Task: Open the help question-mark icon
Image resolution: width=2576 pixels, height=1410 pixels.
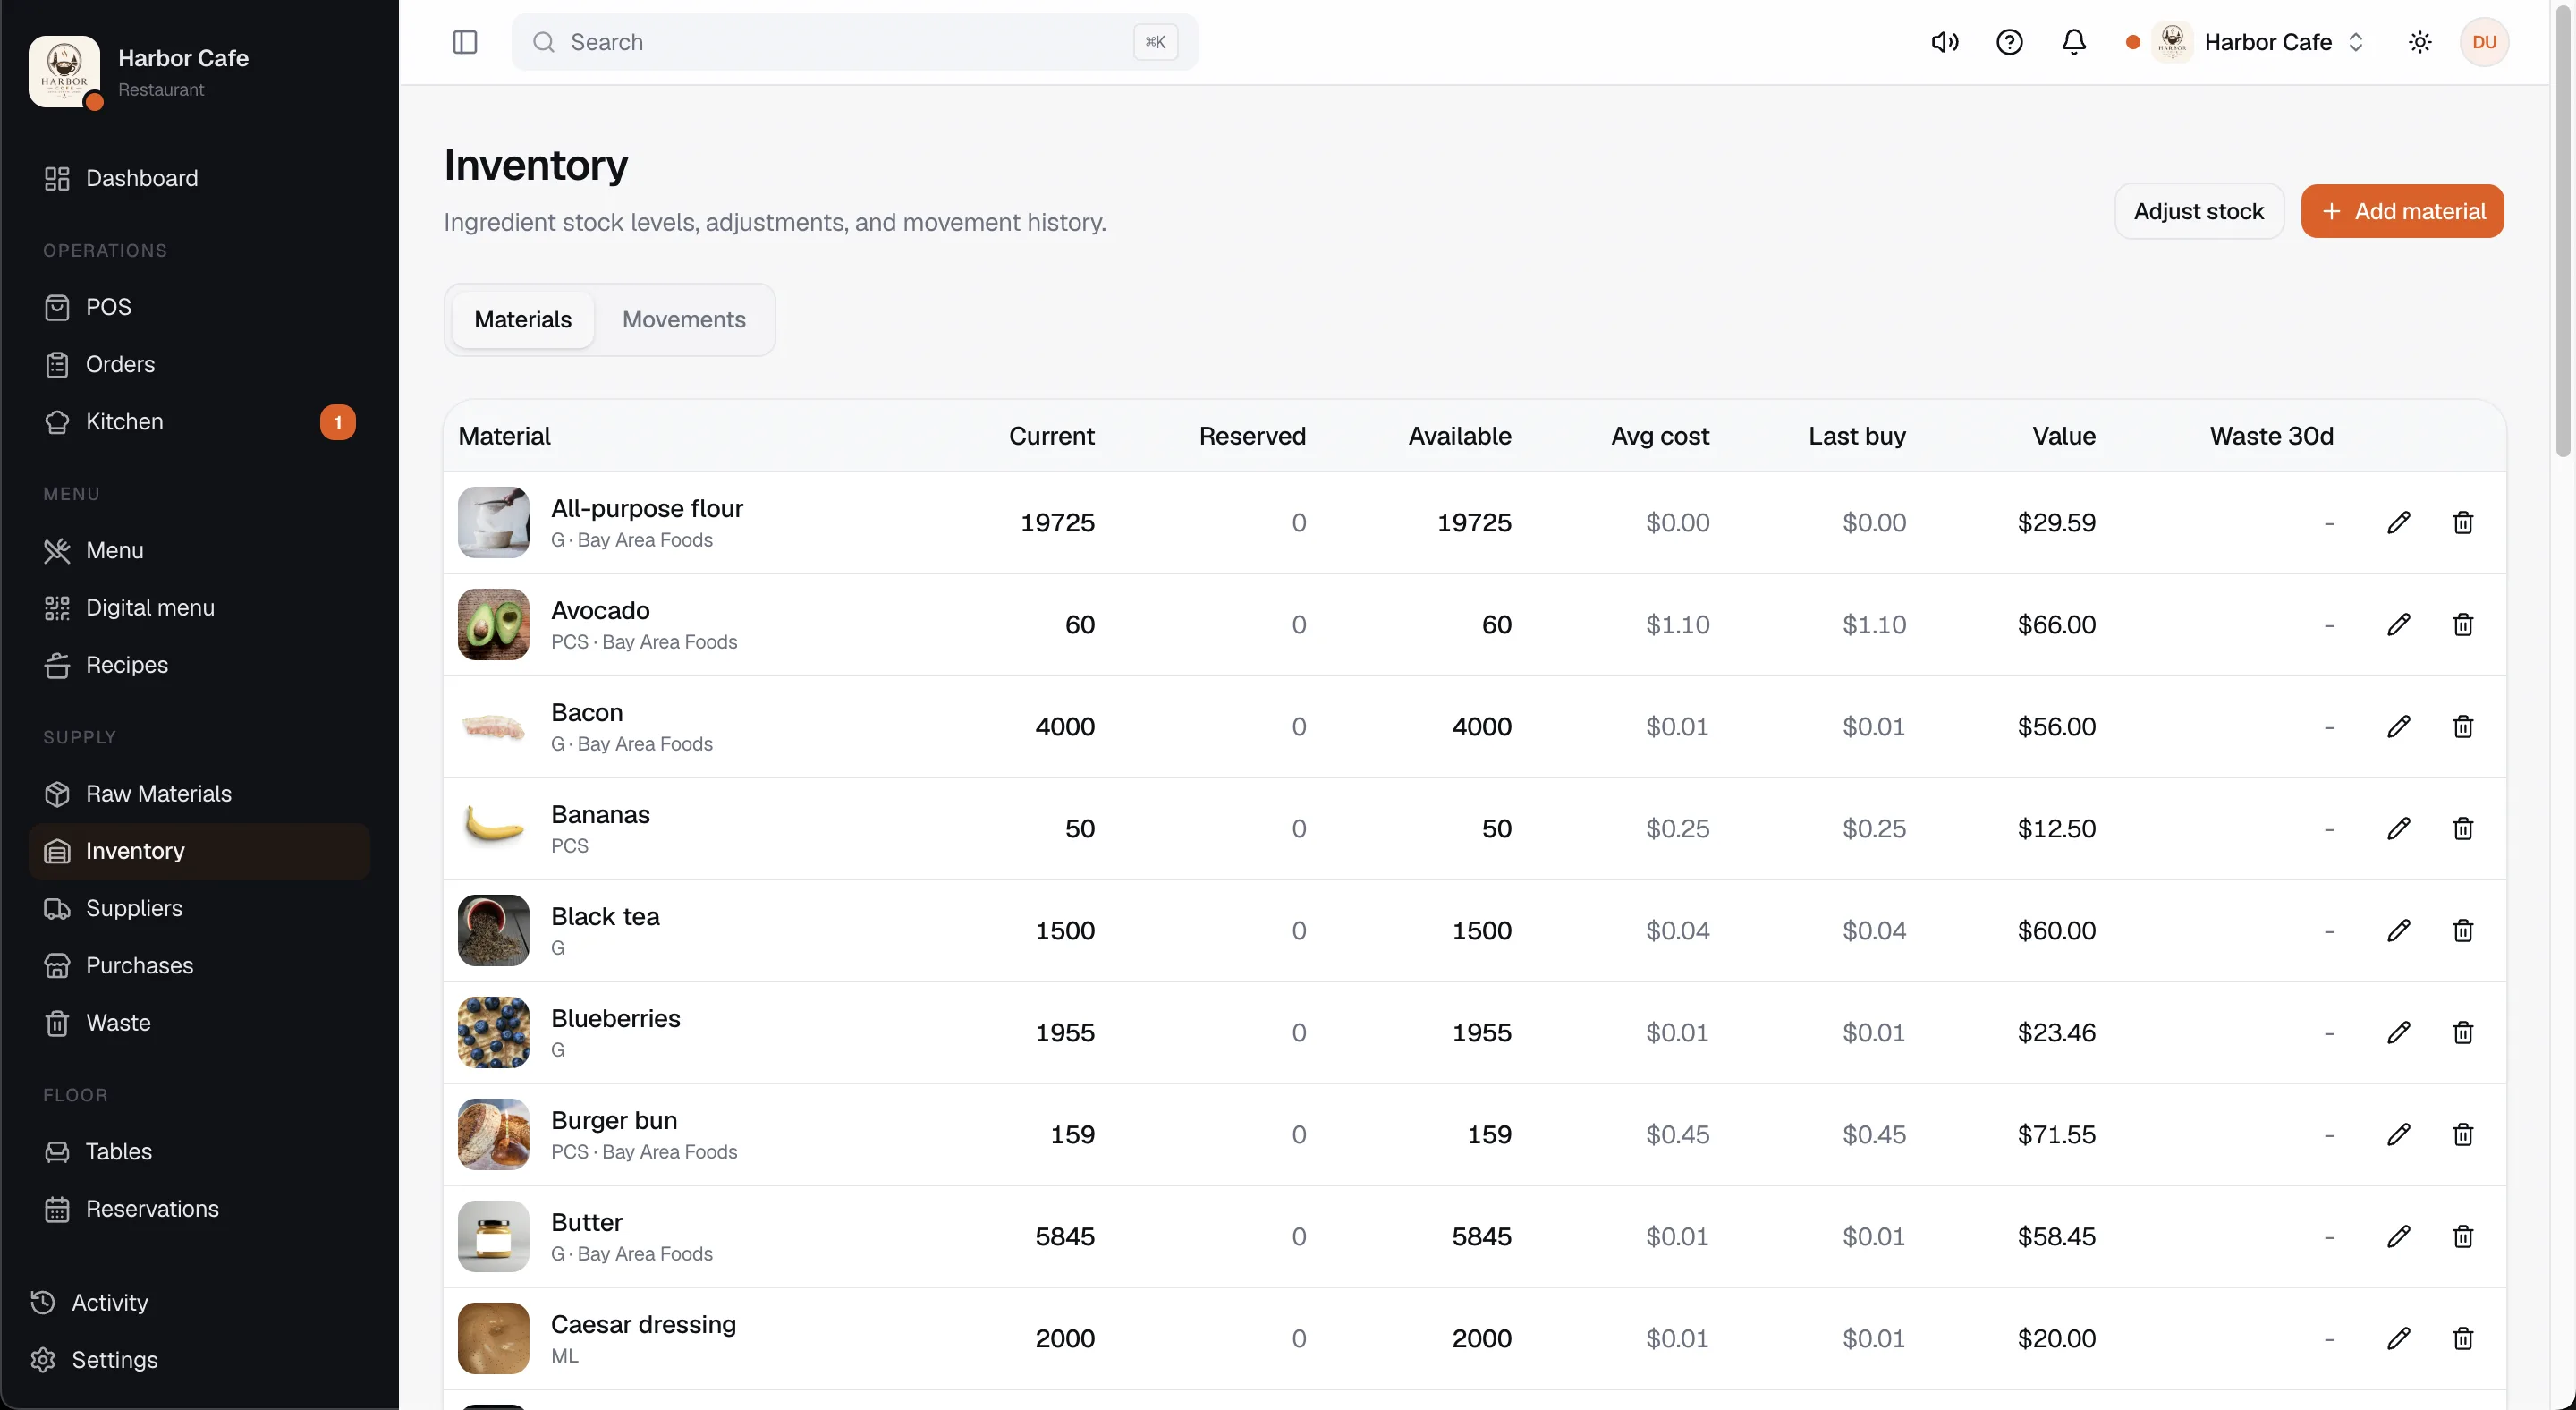Action: click(x=2009, y=42)
